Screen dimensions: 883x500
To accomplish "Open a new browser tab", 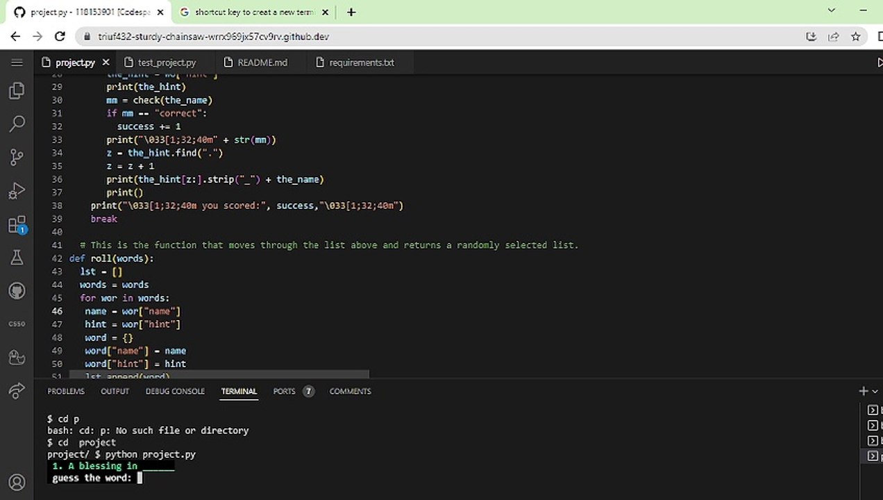I will point(351,12).
